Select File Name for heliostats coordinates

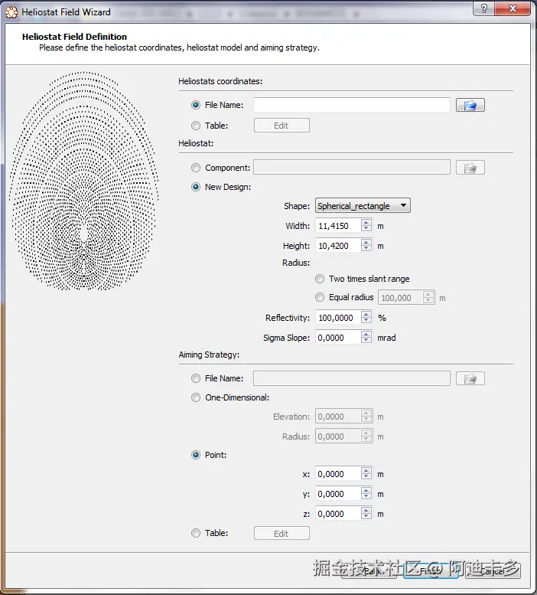196,105
